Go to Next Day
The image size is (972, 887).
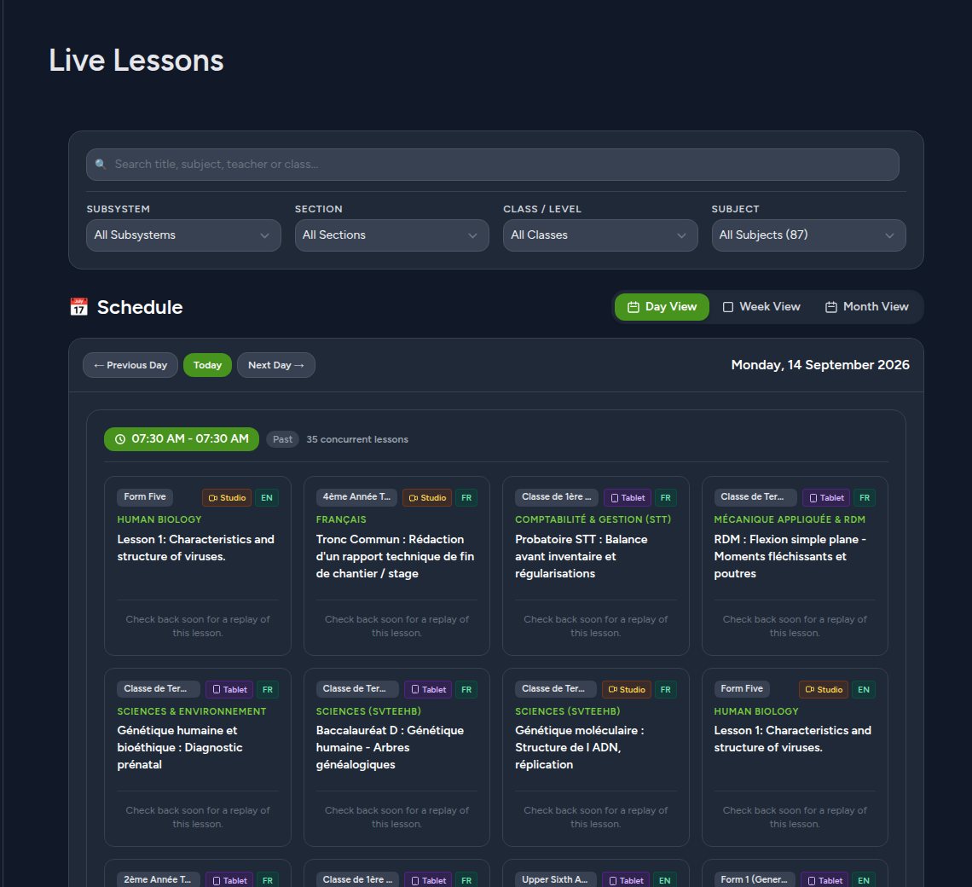(276, 365)
